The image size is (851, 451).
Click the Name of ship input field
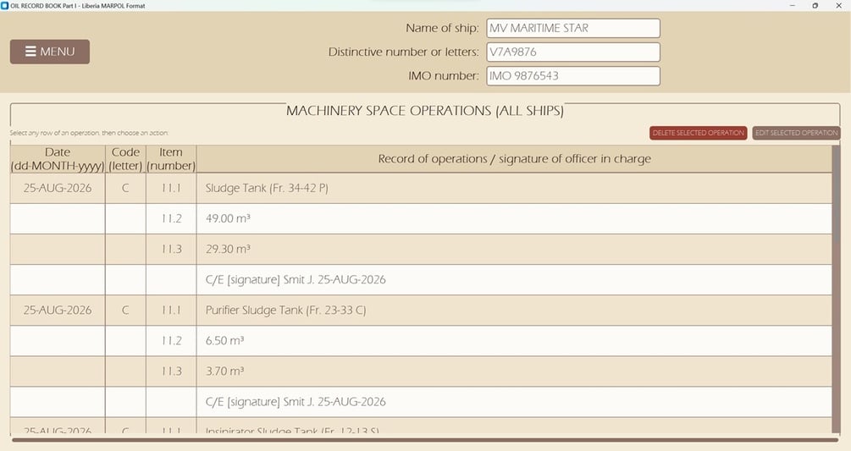(x=573, y=28)
